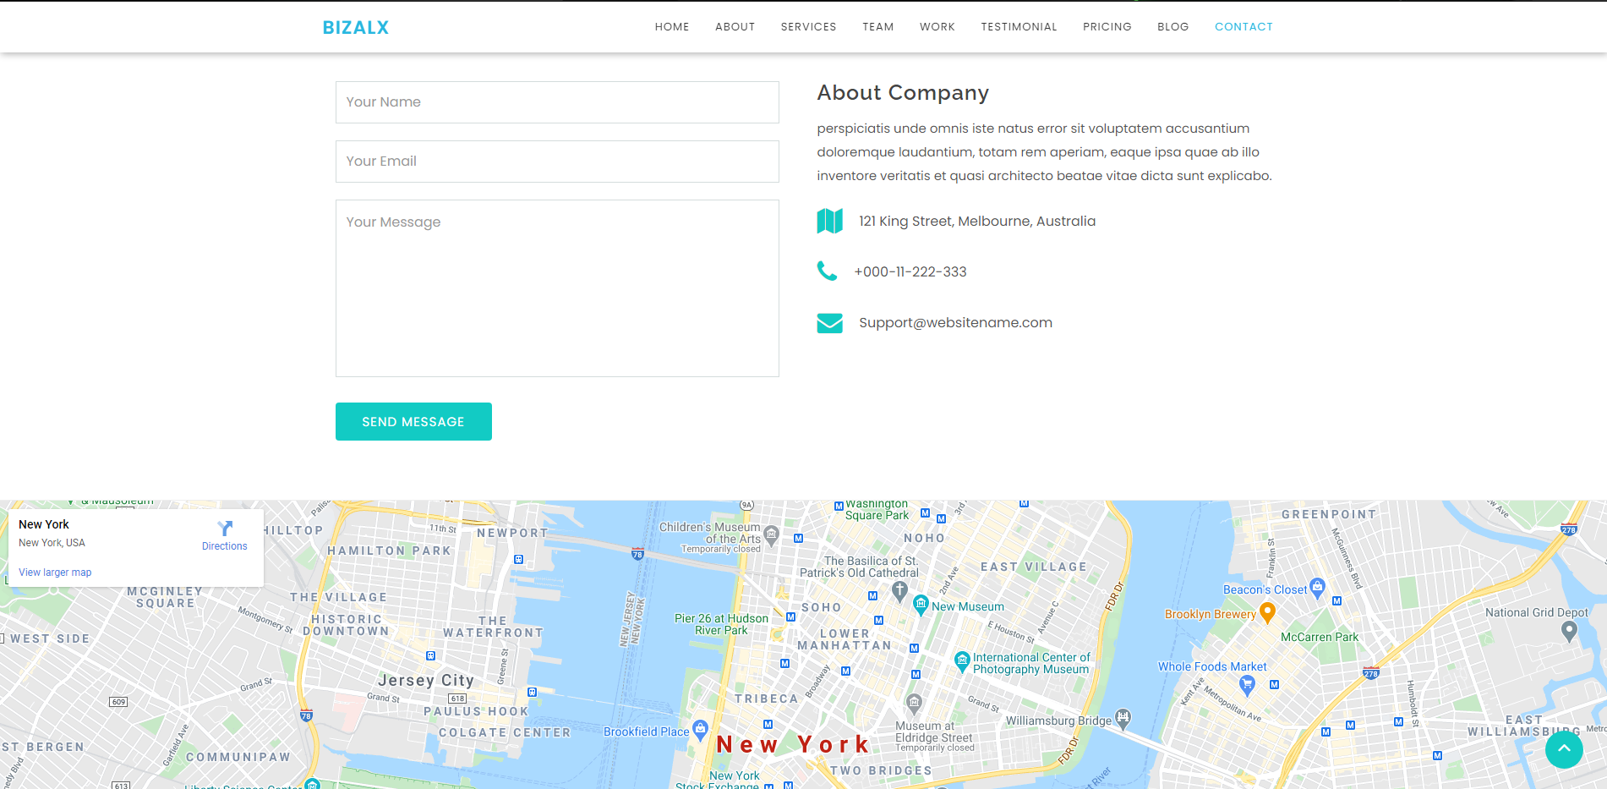Viewport: 1607px width, 789px height.
Task: Open the View larger map link
Action: tap(55, 573)
